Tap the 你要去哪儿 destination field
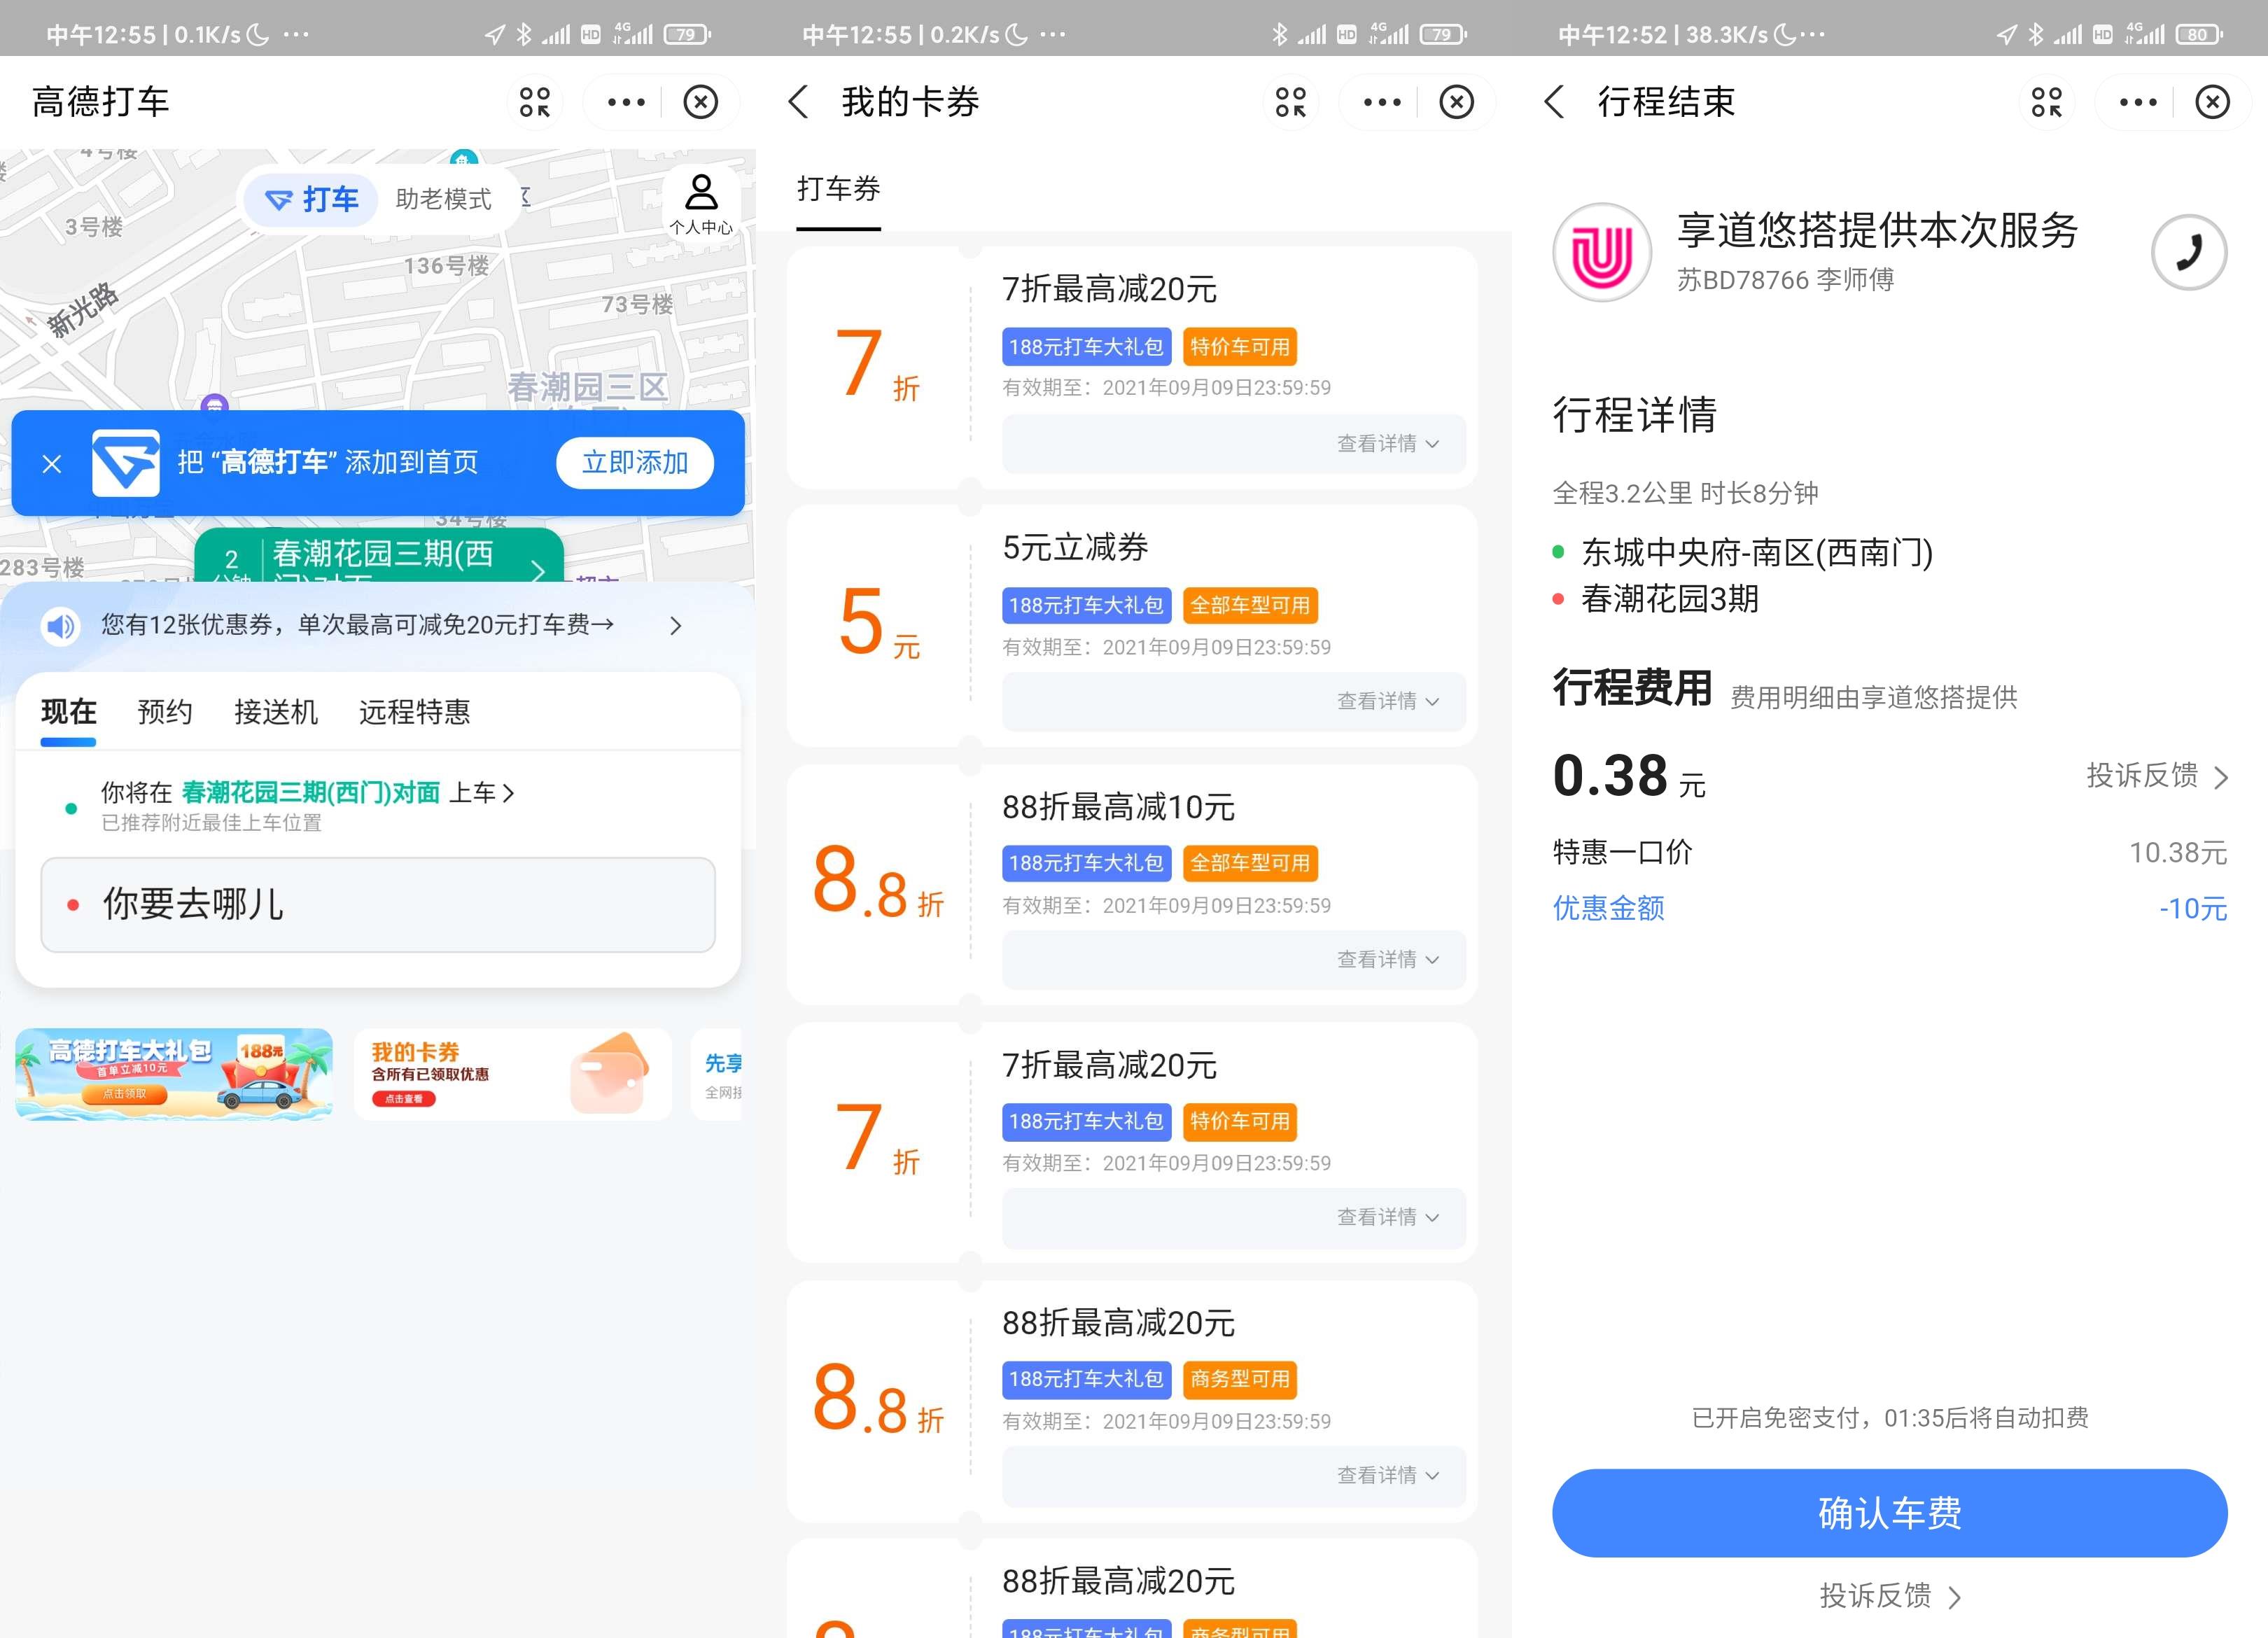This screenshot has width=2268, height=1638. pos(378,904)
